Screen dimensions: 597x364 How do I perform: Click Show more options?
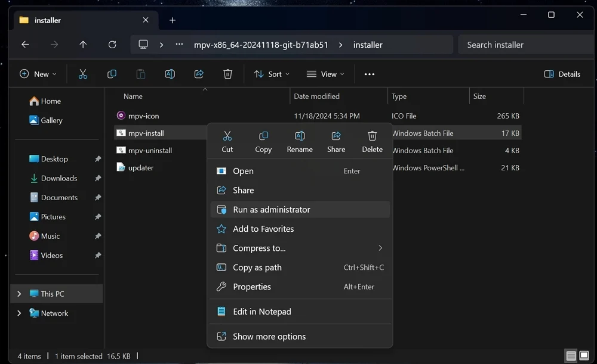pyautogui.click(x=300, y=337)
